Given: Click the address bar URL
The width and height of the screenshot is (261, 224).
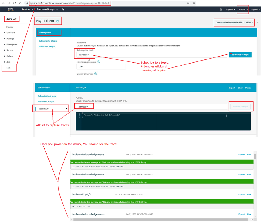Looking at the screenshot, I should pos(70,3).
